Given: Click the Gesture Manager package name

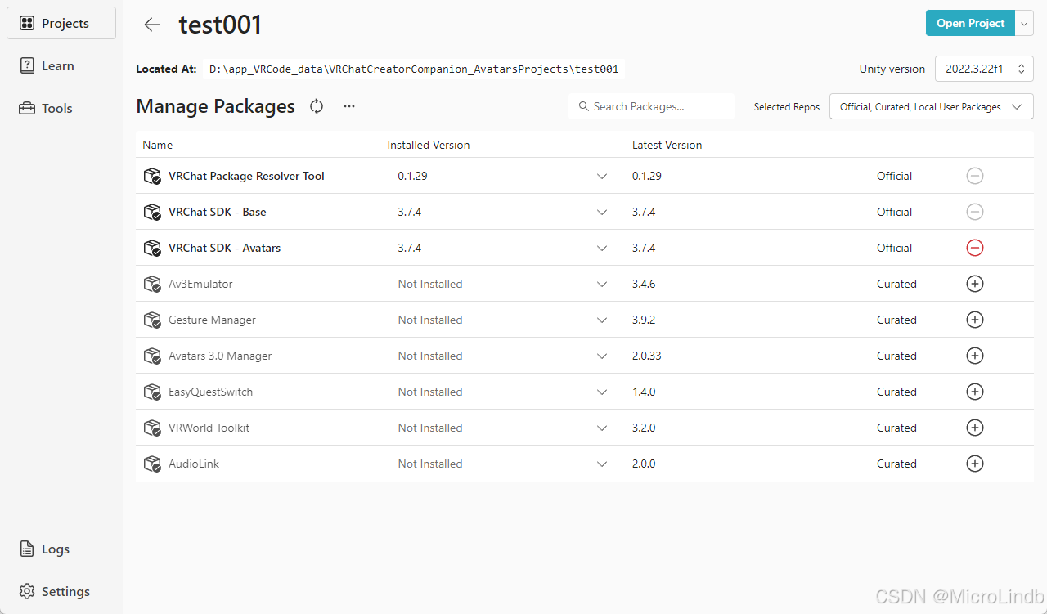Looking at the screenshot, I should (212, 320).
